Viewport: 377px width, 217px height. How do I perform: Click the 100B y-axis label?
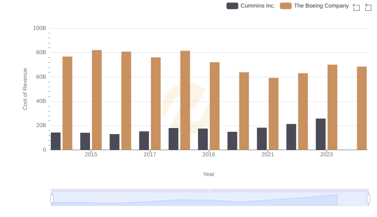[40, 28]
